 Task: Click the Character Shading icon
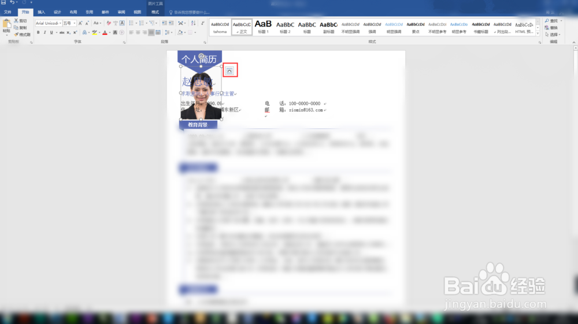point(115,32)
